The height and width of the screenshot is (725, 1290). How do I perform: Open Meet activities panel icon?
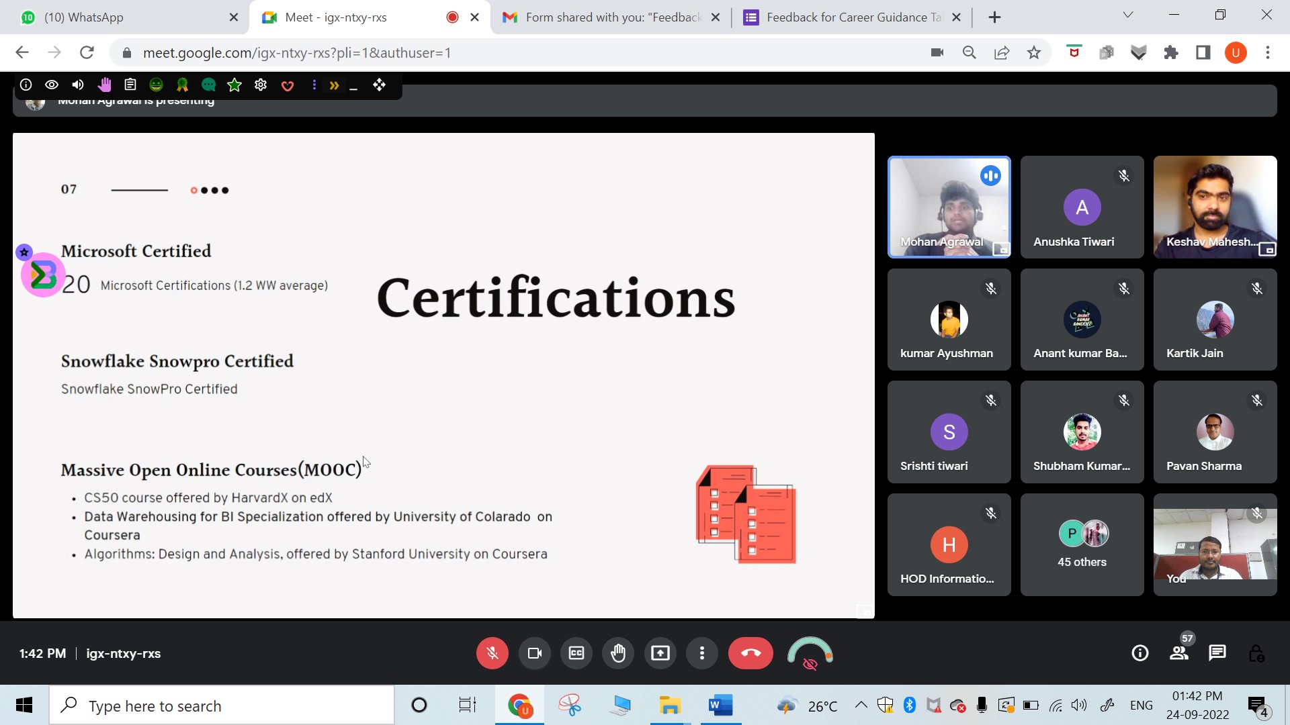click(1256, 653)
